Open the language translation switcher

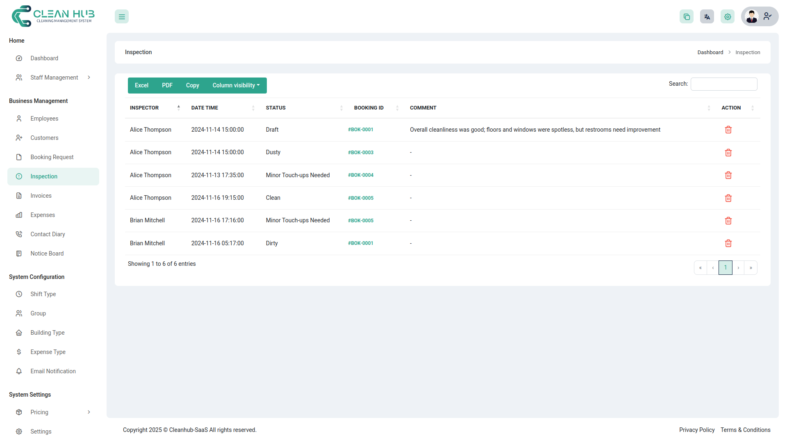707,16
